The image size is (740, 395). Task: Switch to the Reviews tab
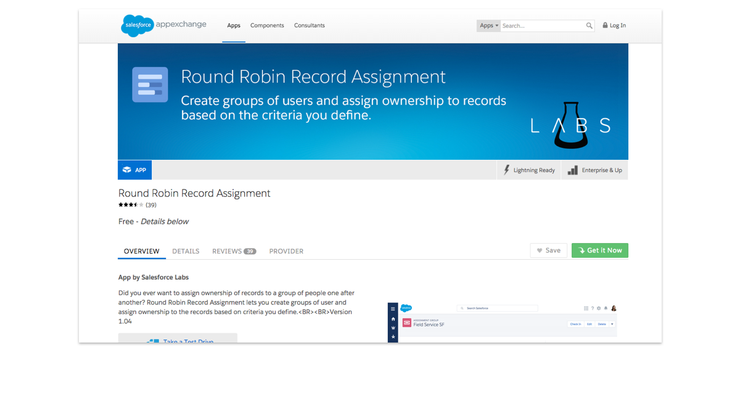(233, 251)
